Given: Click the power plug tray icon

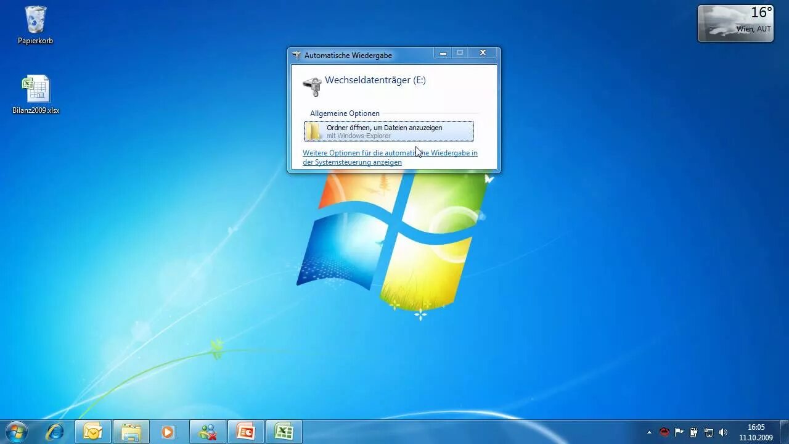Looking at the screenshot, I should point(694,432).
